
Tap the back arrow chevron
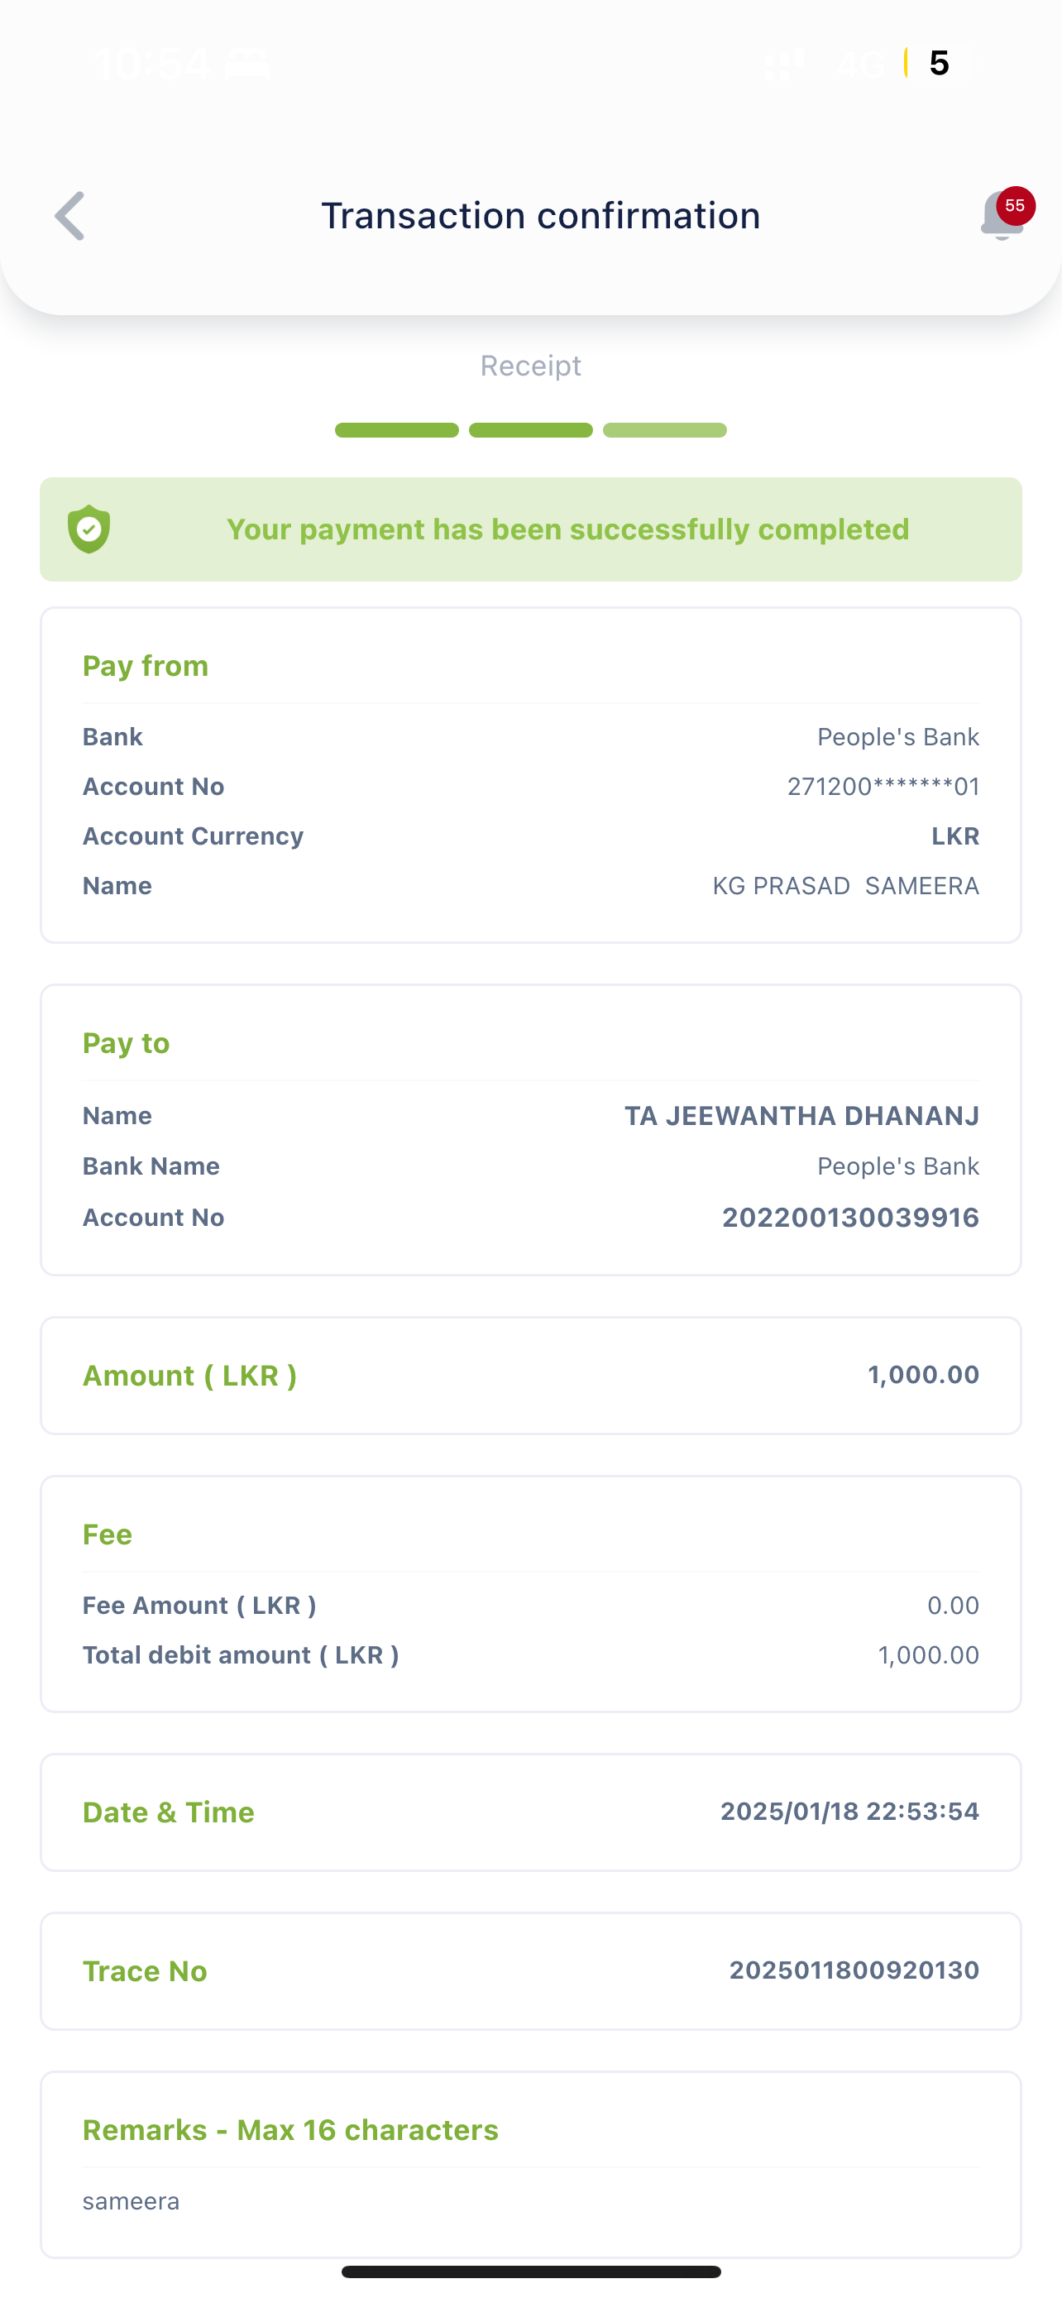pos(69,216)
